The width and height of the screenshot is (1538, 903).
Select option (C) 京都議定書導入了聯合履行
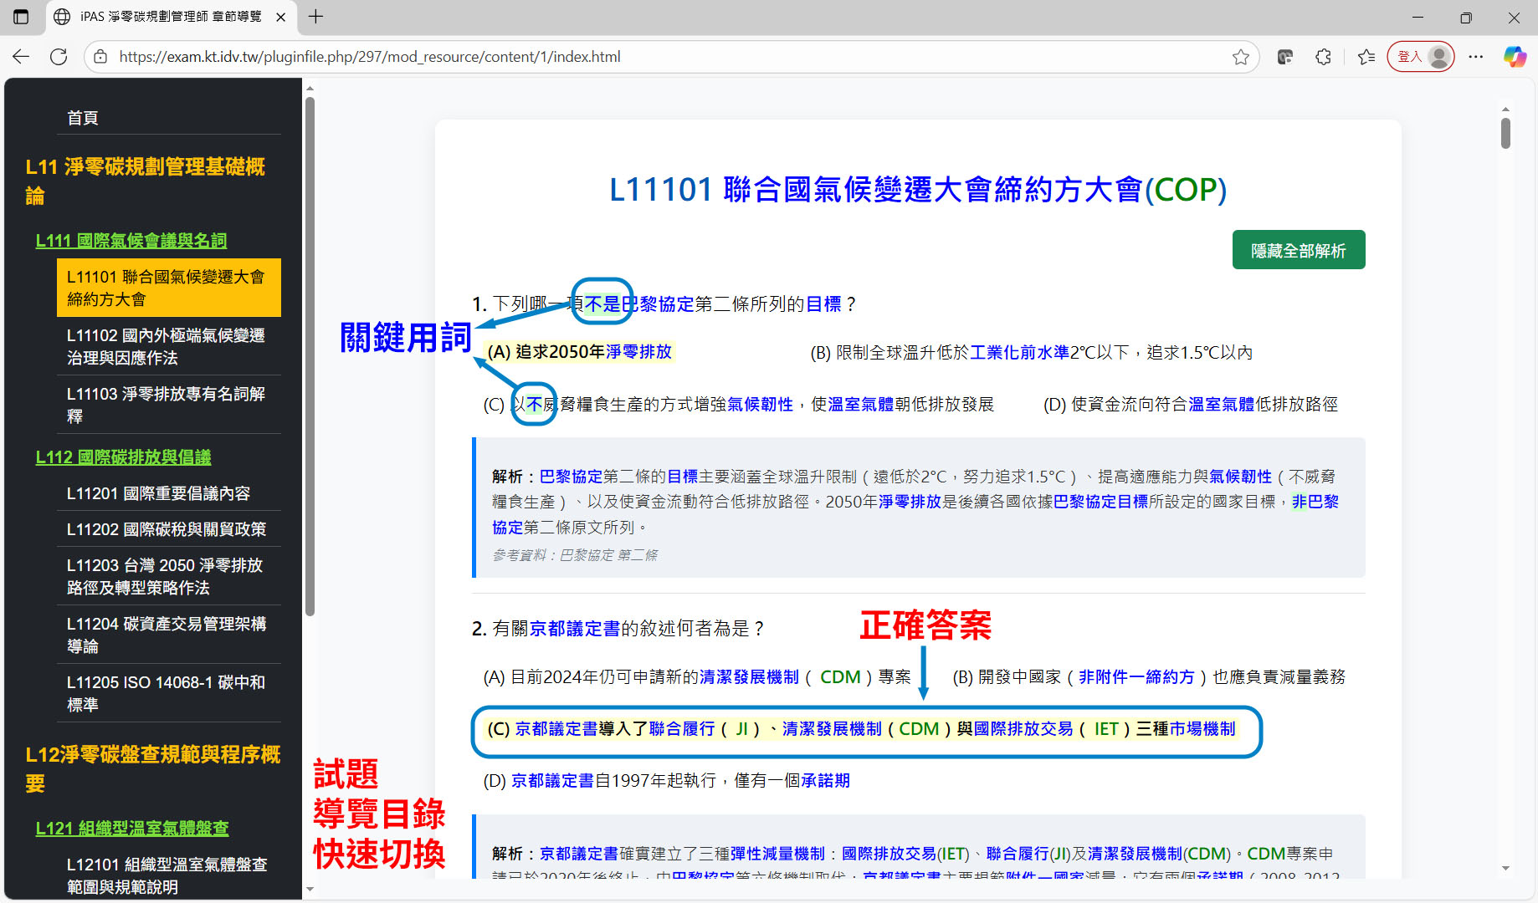click(x=860, y=729)
